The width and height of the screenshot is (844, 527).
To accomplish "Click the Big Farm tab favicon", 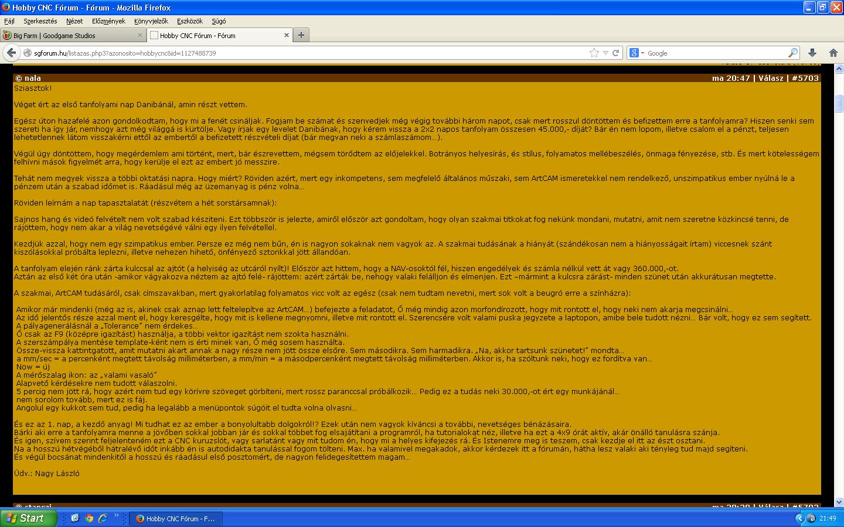I will pos(7,35).
